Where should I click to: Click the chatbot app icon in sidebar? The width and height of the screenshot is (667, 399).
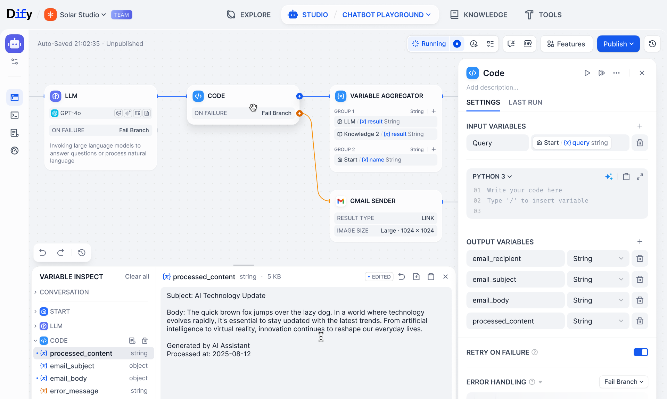(15, 44)
